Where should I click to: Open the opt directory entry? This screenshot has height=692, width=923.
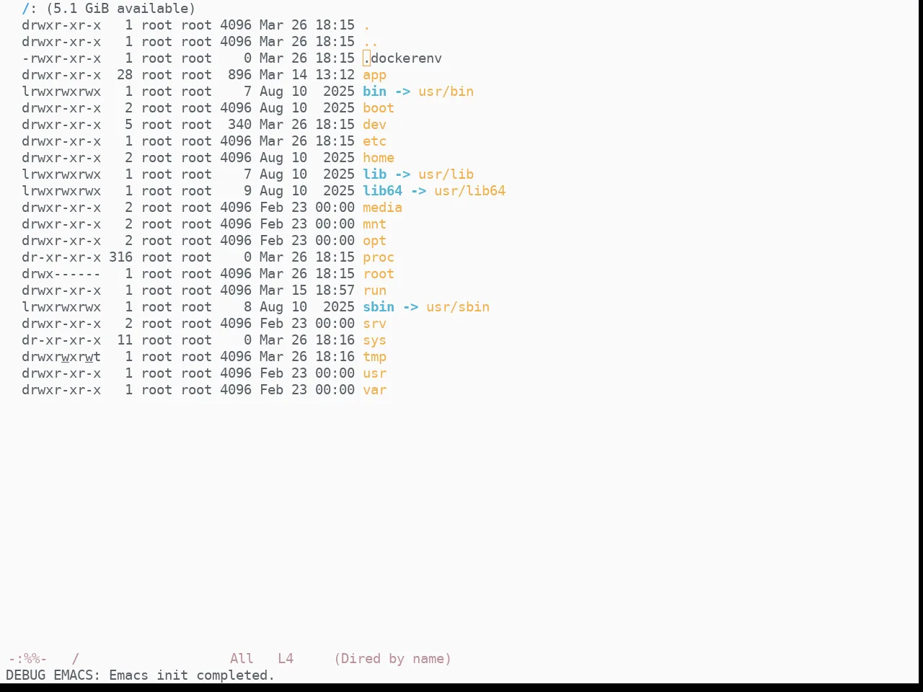tap(374, 241)
